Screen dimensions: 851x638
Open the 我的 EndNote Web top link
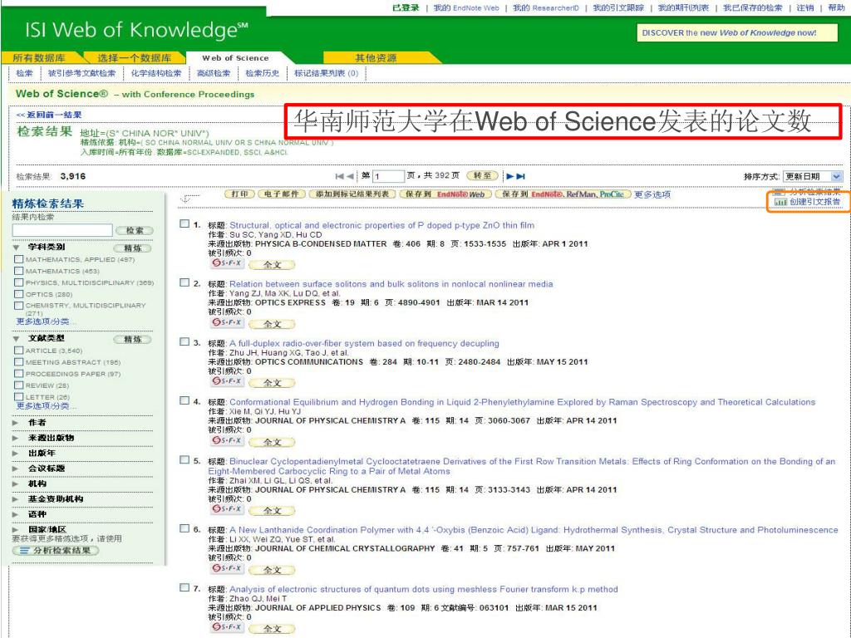466,7
